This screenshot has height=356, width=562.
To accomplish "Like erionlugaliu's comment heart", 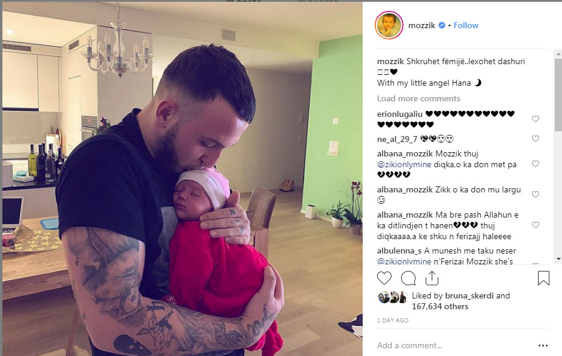I will pos(536,119).
